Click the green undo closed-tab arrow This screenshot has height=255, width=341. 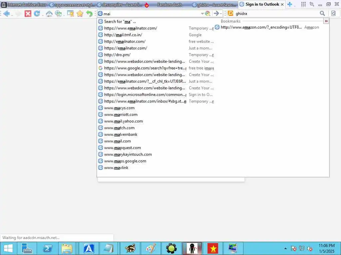89,14
